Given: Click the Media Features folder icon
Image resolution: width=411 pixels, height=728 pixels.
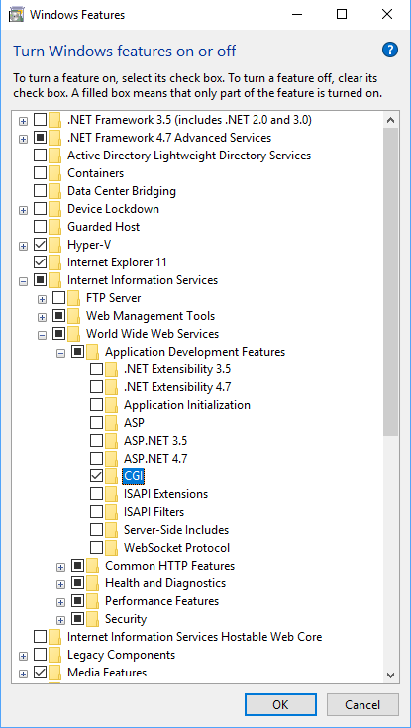Looking at the screenshot, I should [54, 672].
